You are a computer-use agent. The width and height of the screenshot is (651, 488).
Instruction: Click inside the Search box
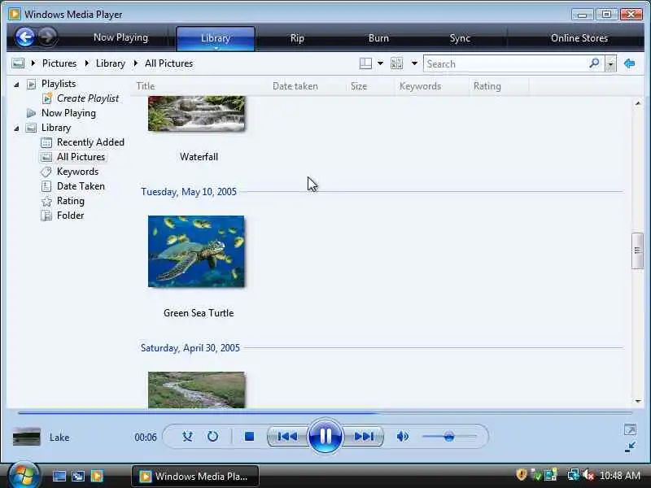[x=505, y=64]
